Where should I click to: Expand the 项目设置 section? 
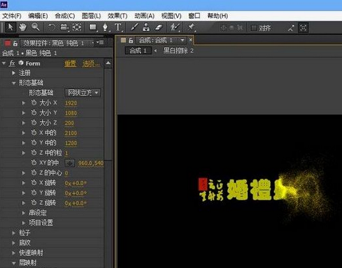(x=23, y=223)
